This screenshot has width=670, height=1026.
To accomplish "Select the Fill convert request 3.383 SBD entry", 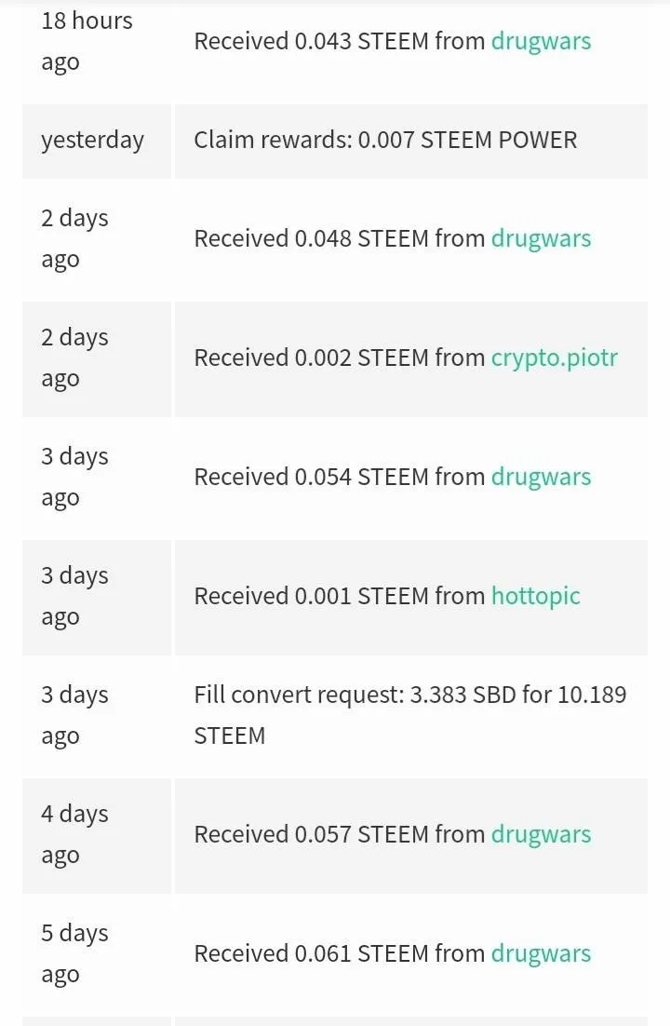I will click(410, 715).
